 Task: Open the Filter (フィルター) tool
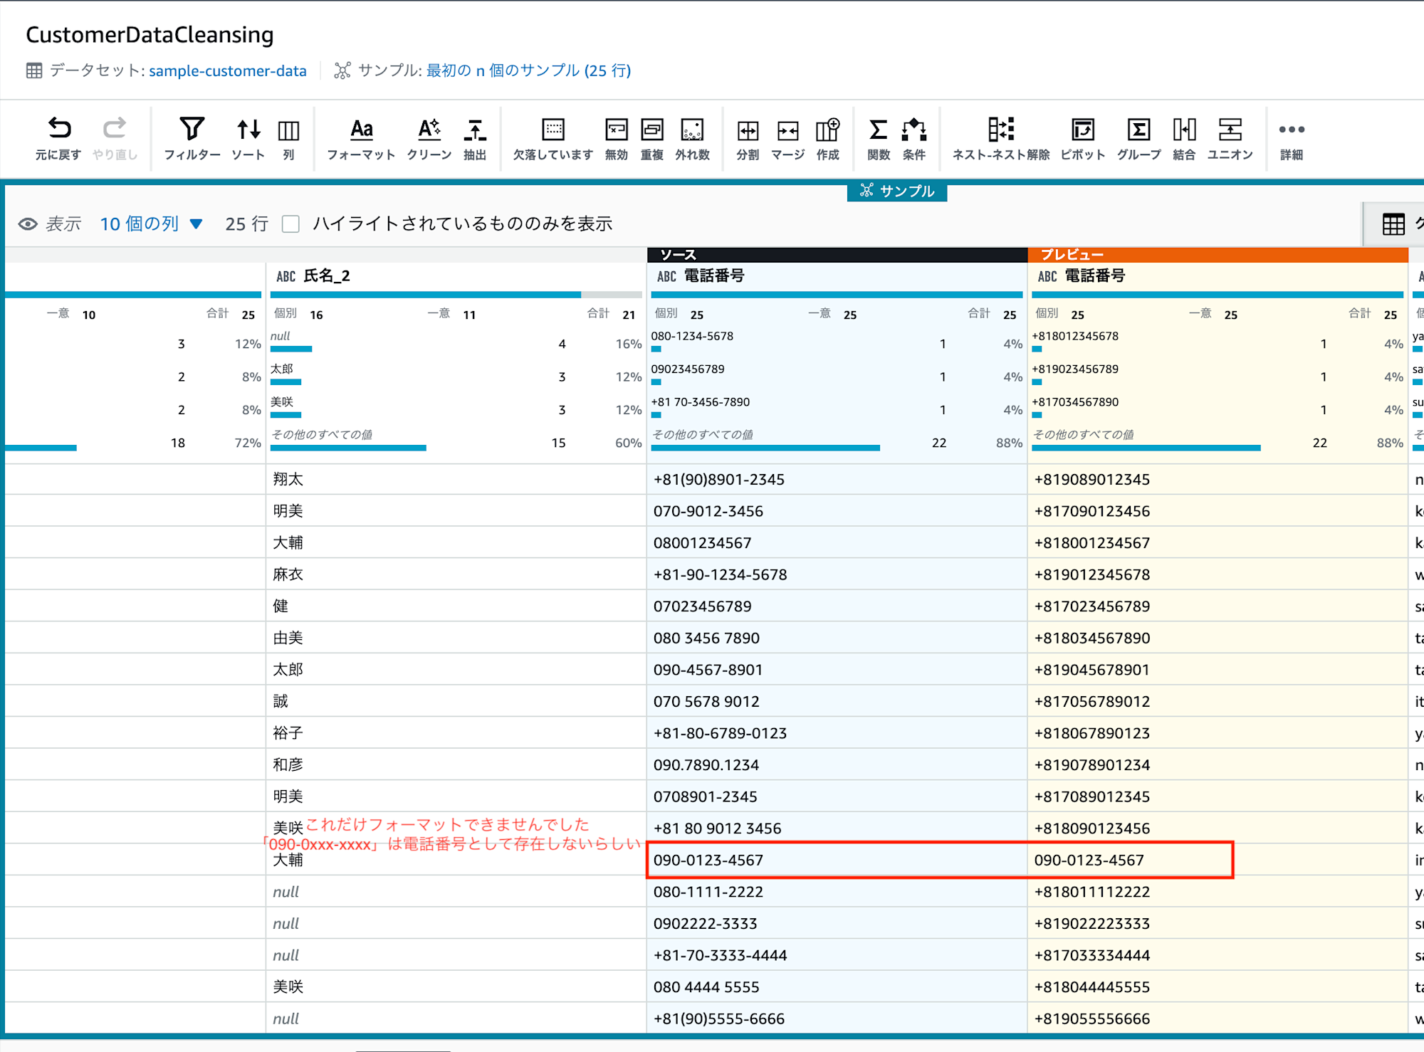[x=192, y=138]
